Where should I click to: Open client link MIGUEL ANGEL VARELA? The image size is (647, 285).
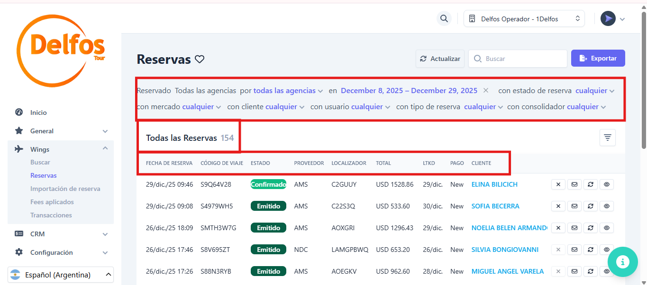507,271
